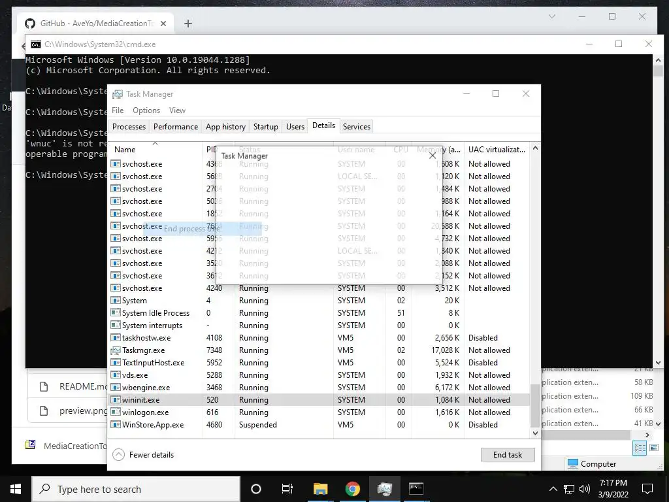The width and height of the screenshot is (669, 502).
Task: Switch to the App history tab
Action: click(225, 126)
